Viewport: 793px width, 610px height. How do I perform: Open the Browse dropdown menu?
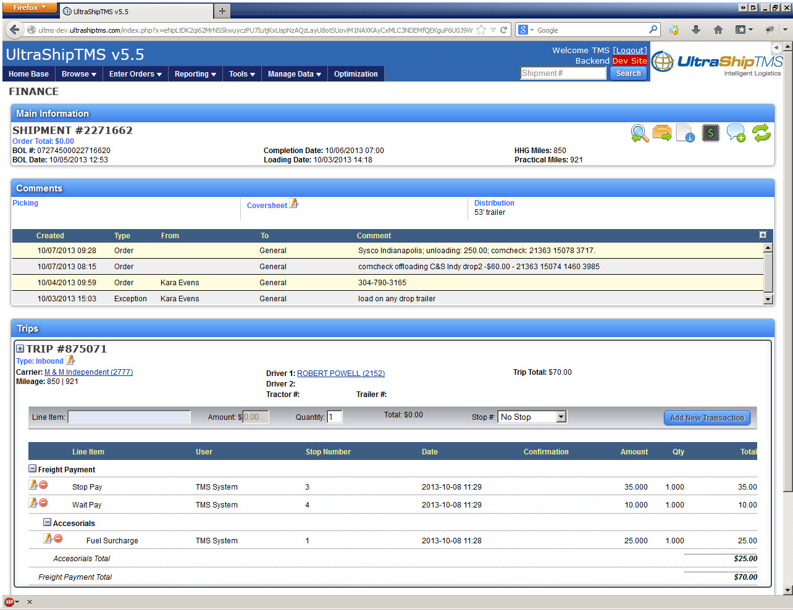79,74
